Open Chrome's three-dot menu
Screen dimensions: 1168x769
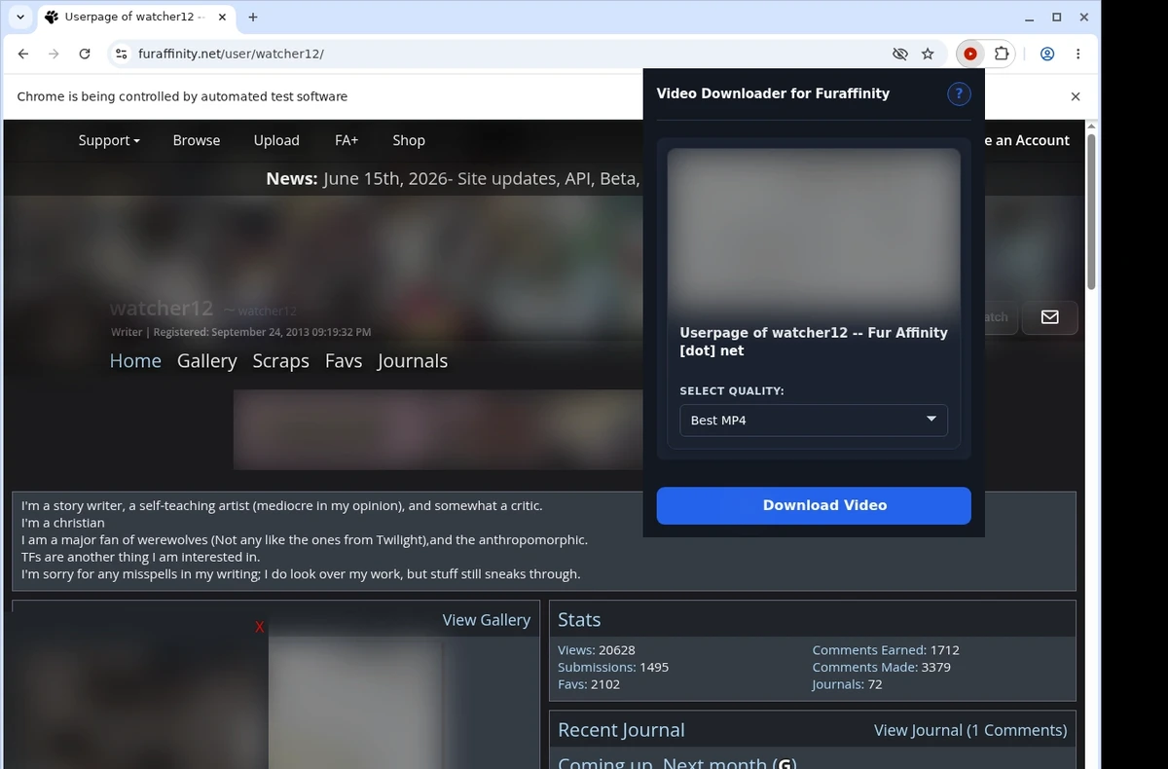coord(1078,54)
